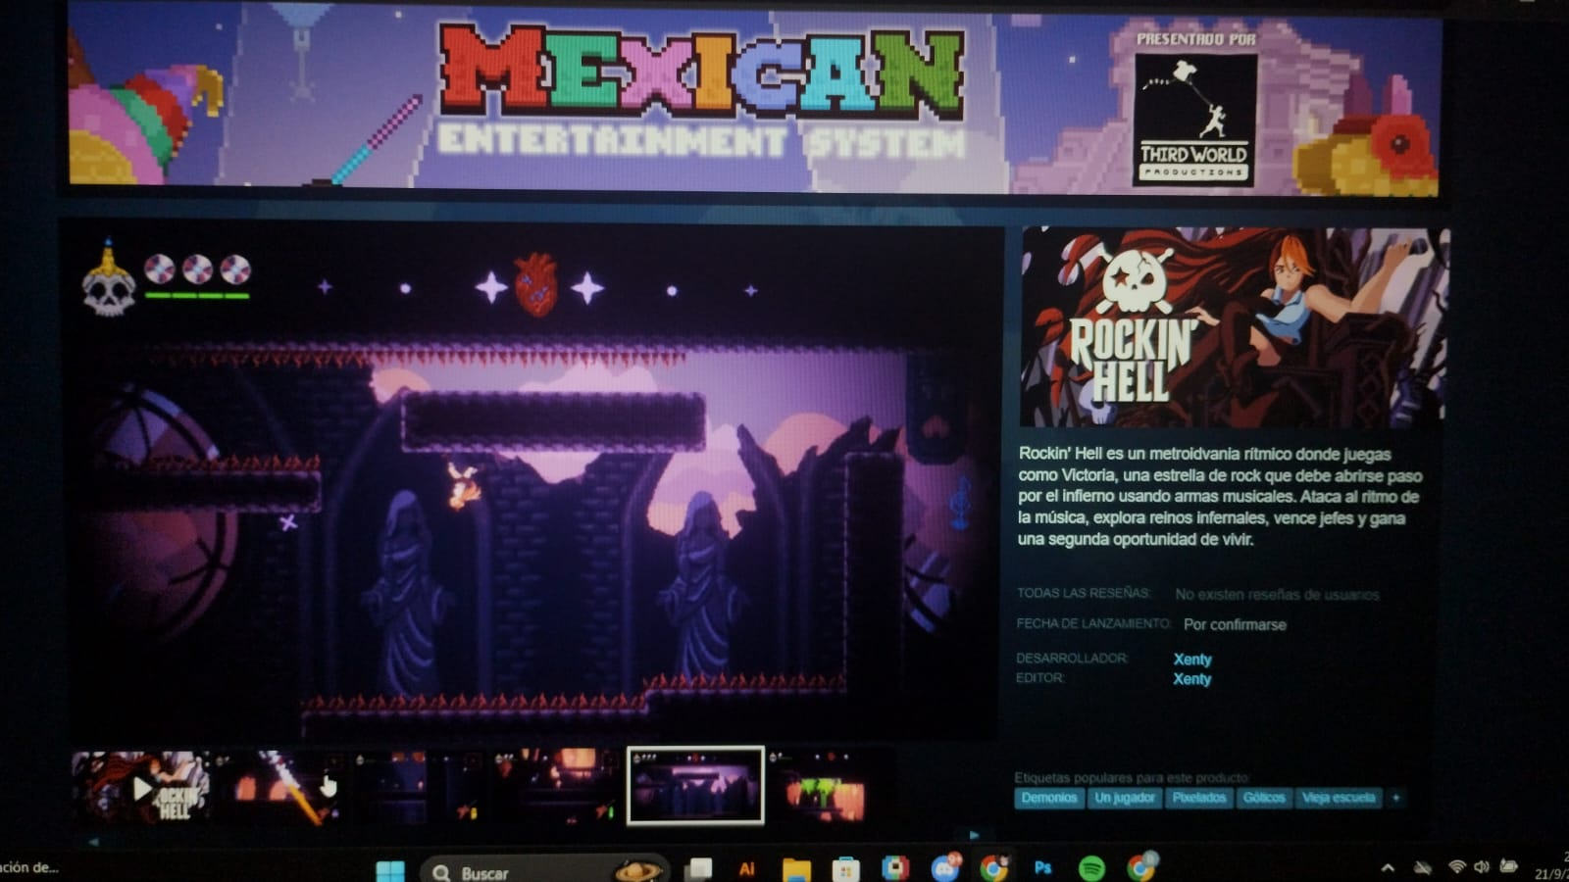Click the plus button to add tags
1569x882 pixels.
pos(1396,798)
